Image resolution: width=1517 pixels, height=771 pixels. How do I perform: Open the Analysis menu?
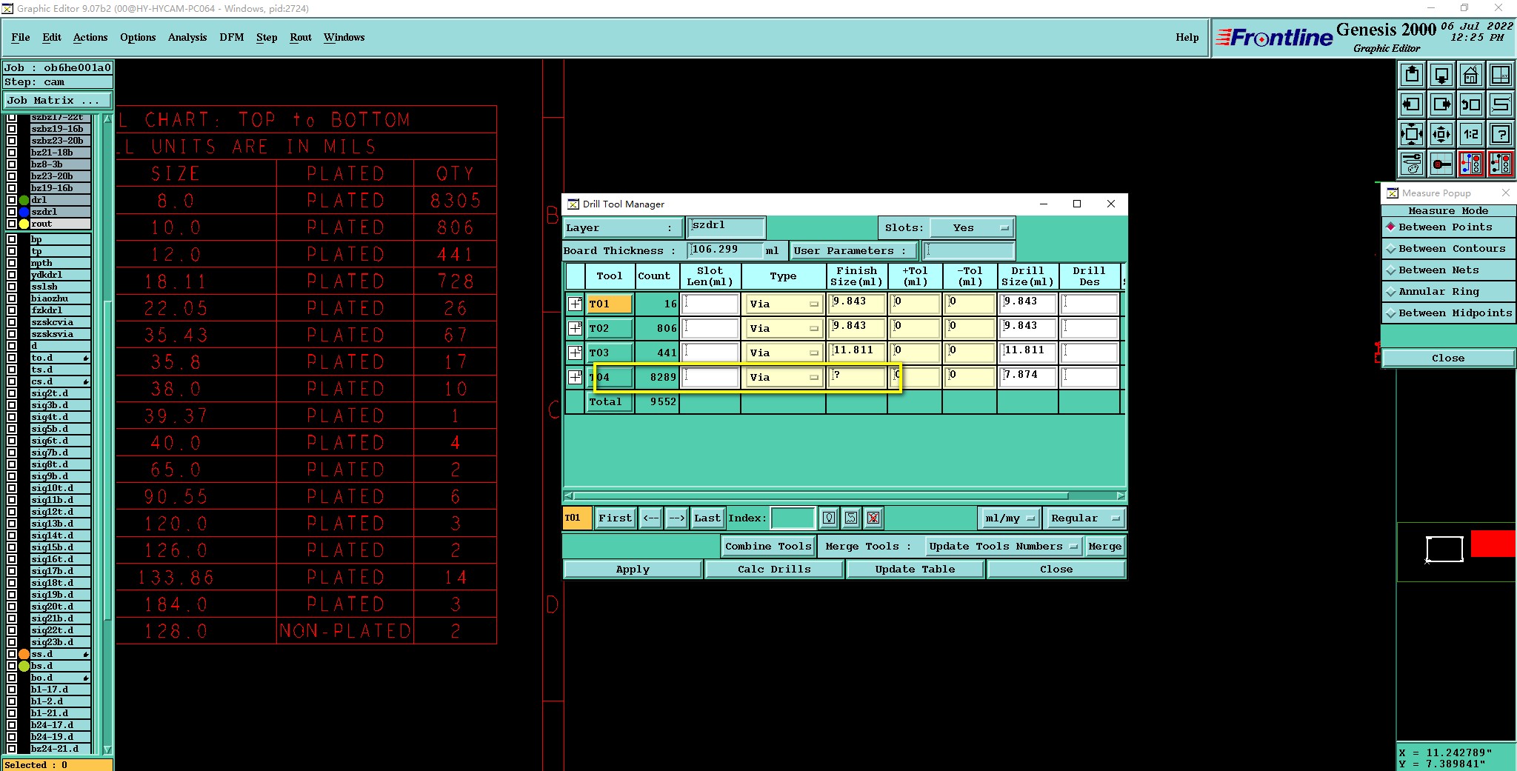click(187, 37)
